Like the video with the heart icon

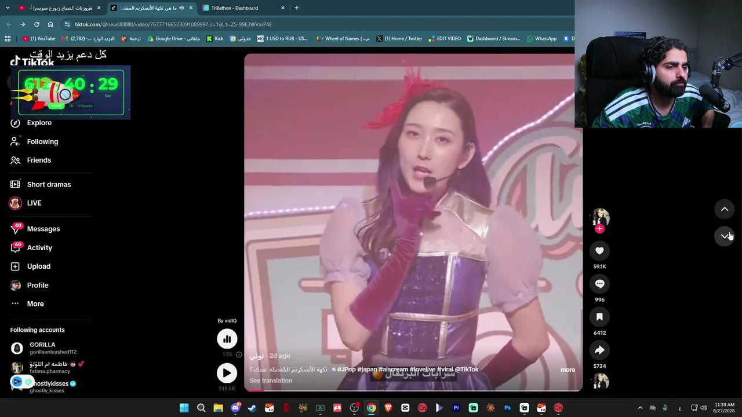(599, 251)
